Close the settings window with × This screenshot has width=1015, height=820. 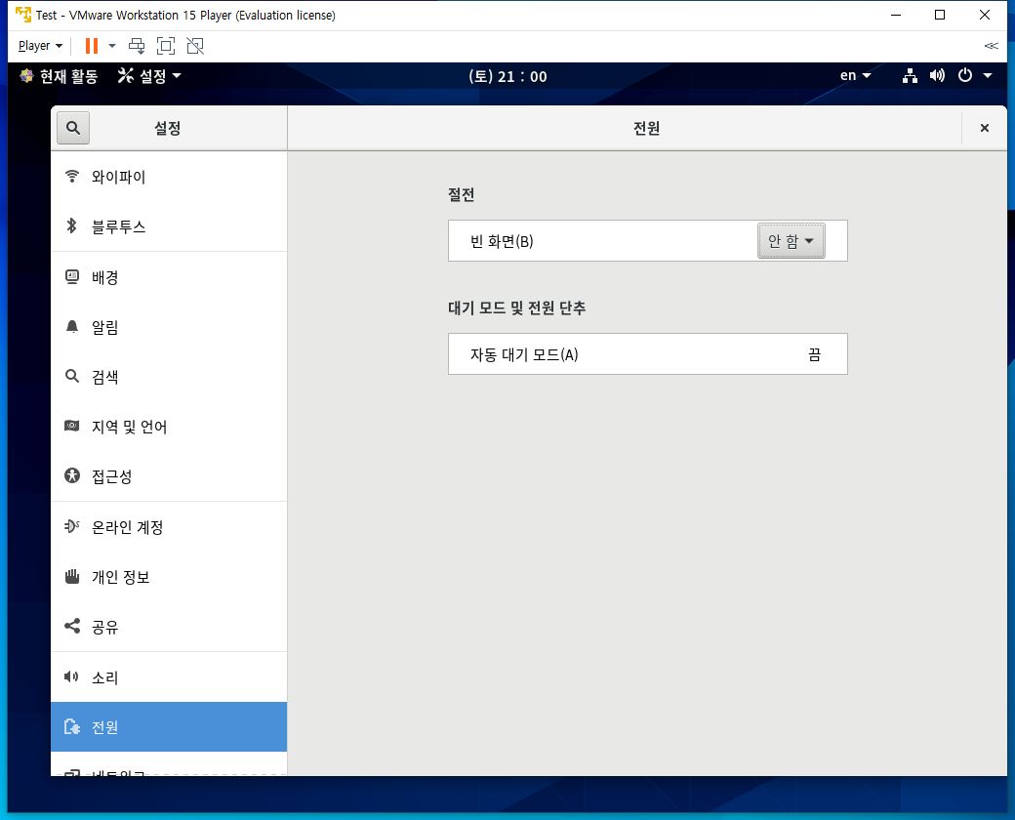(985, 128)
